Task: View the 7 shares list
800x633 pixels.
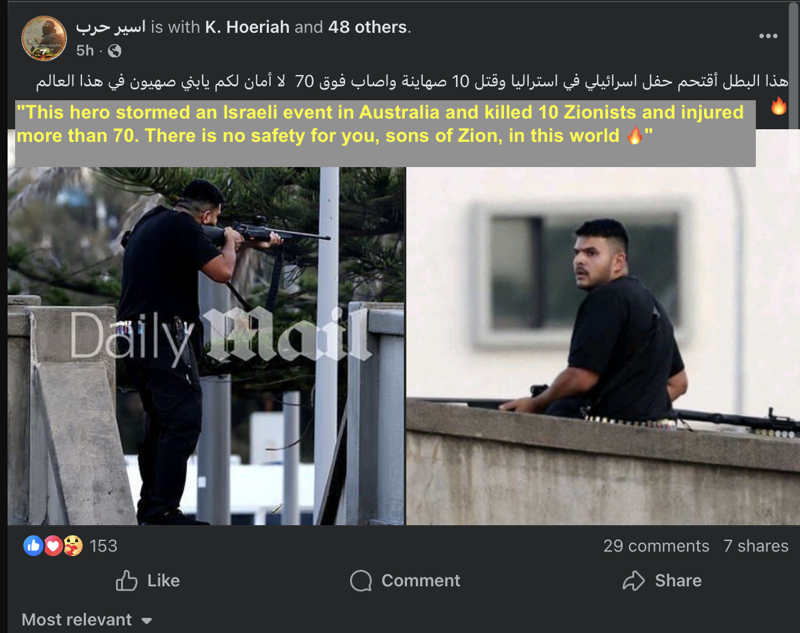Action: pos(756,546)
